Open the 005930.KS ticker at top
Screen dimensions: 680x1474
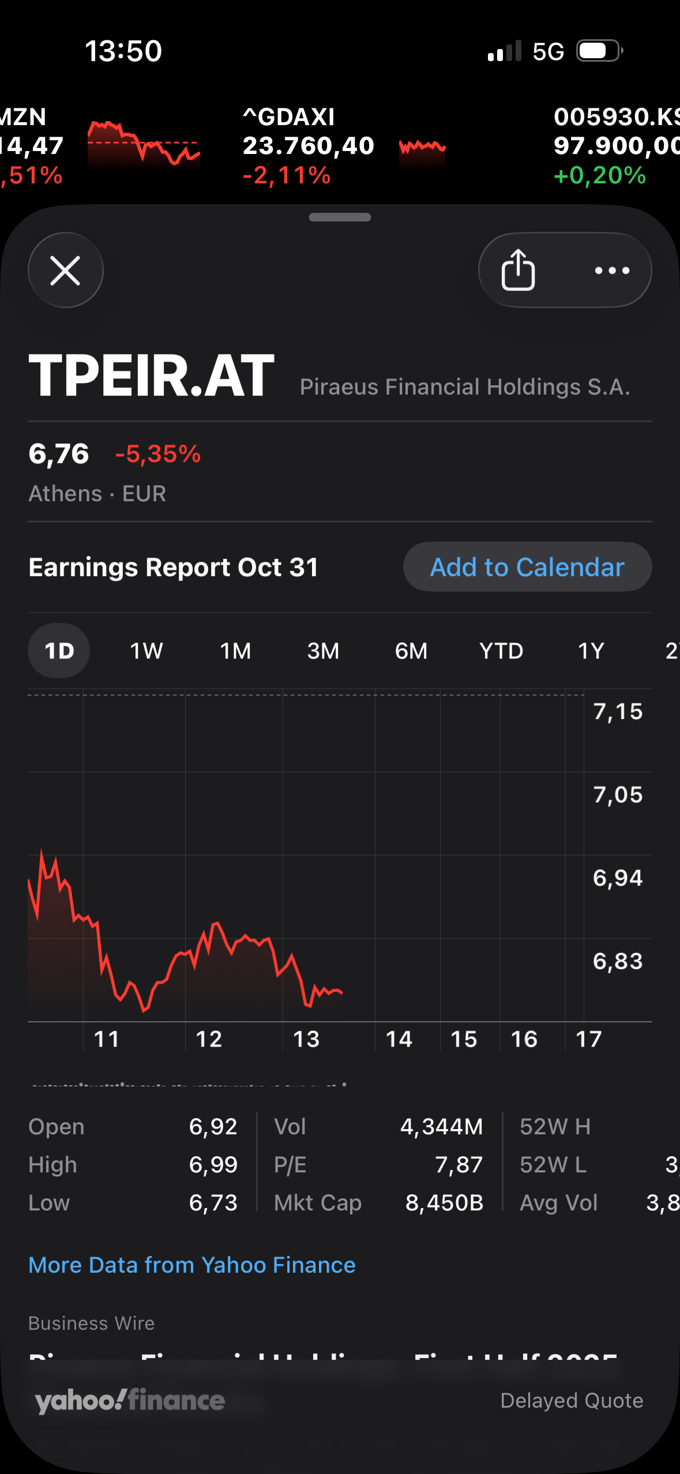click(x=615, y=145)
